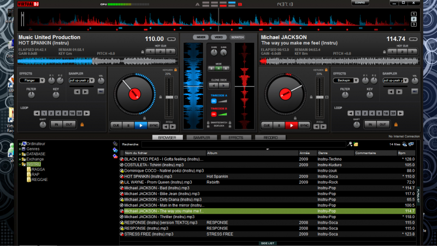The width and height of the screenshot is (437, 246).
Task: Click the right deck pitch slider
Action: [320, 97]
